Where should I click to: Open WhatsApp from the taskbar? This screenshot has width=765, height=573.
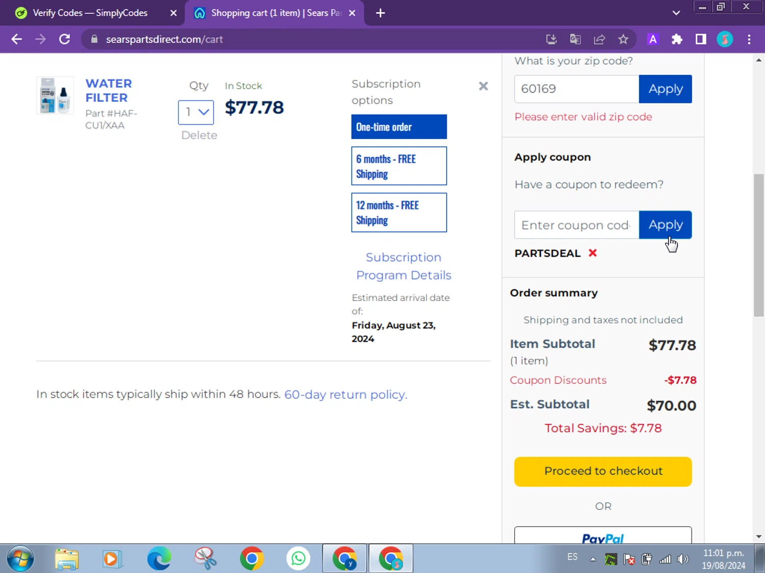[x=298, y=559]
